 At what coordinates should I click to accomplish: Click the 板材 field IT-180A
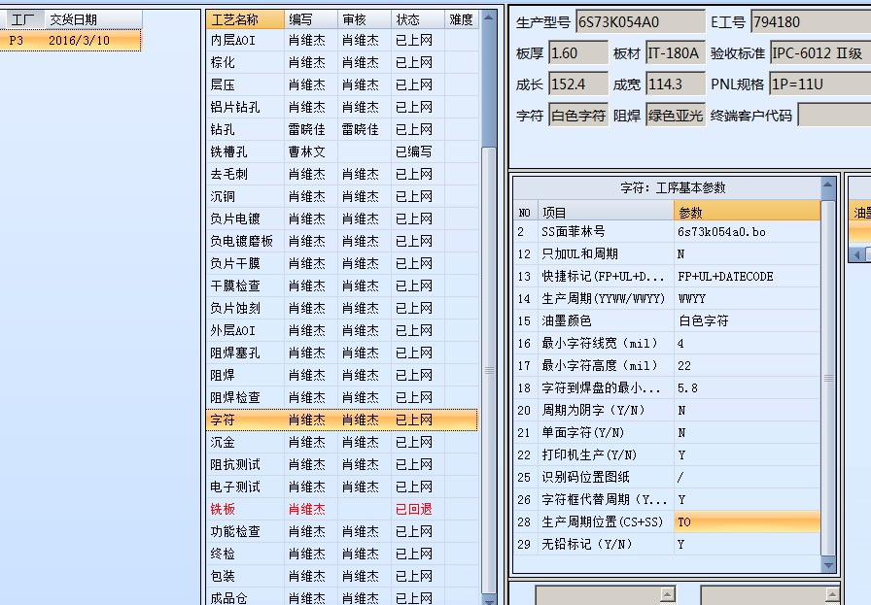click(x=675, y=53)
